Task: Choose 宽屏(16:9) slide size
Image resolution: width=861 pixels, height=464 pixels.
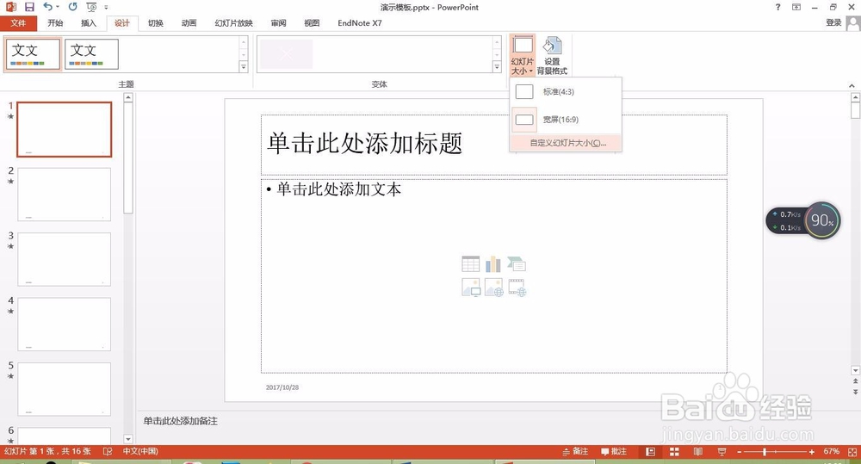Action: point(566,119)
